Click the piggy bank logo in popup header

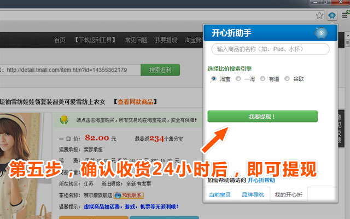[x=321, y=33]
